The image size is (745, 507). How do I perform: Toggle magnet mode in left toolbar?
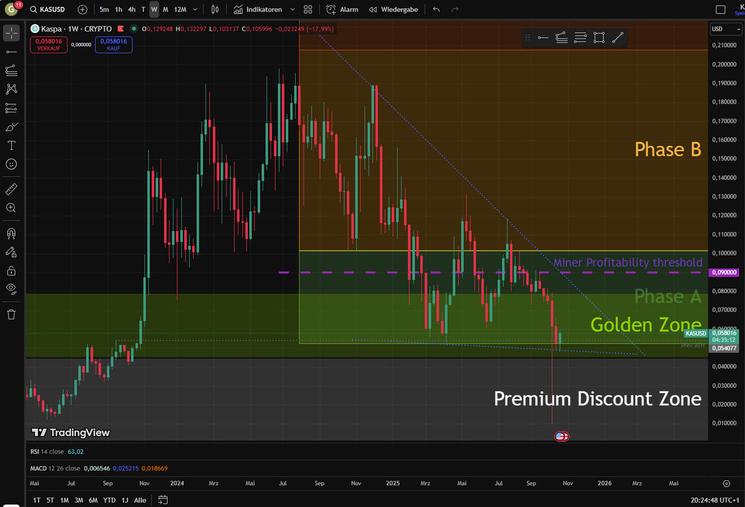[11, 233]
